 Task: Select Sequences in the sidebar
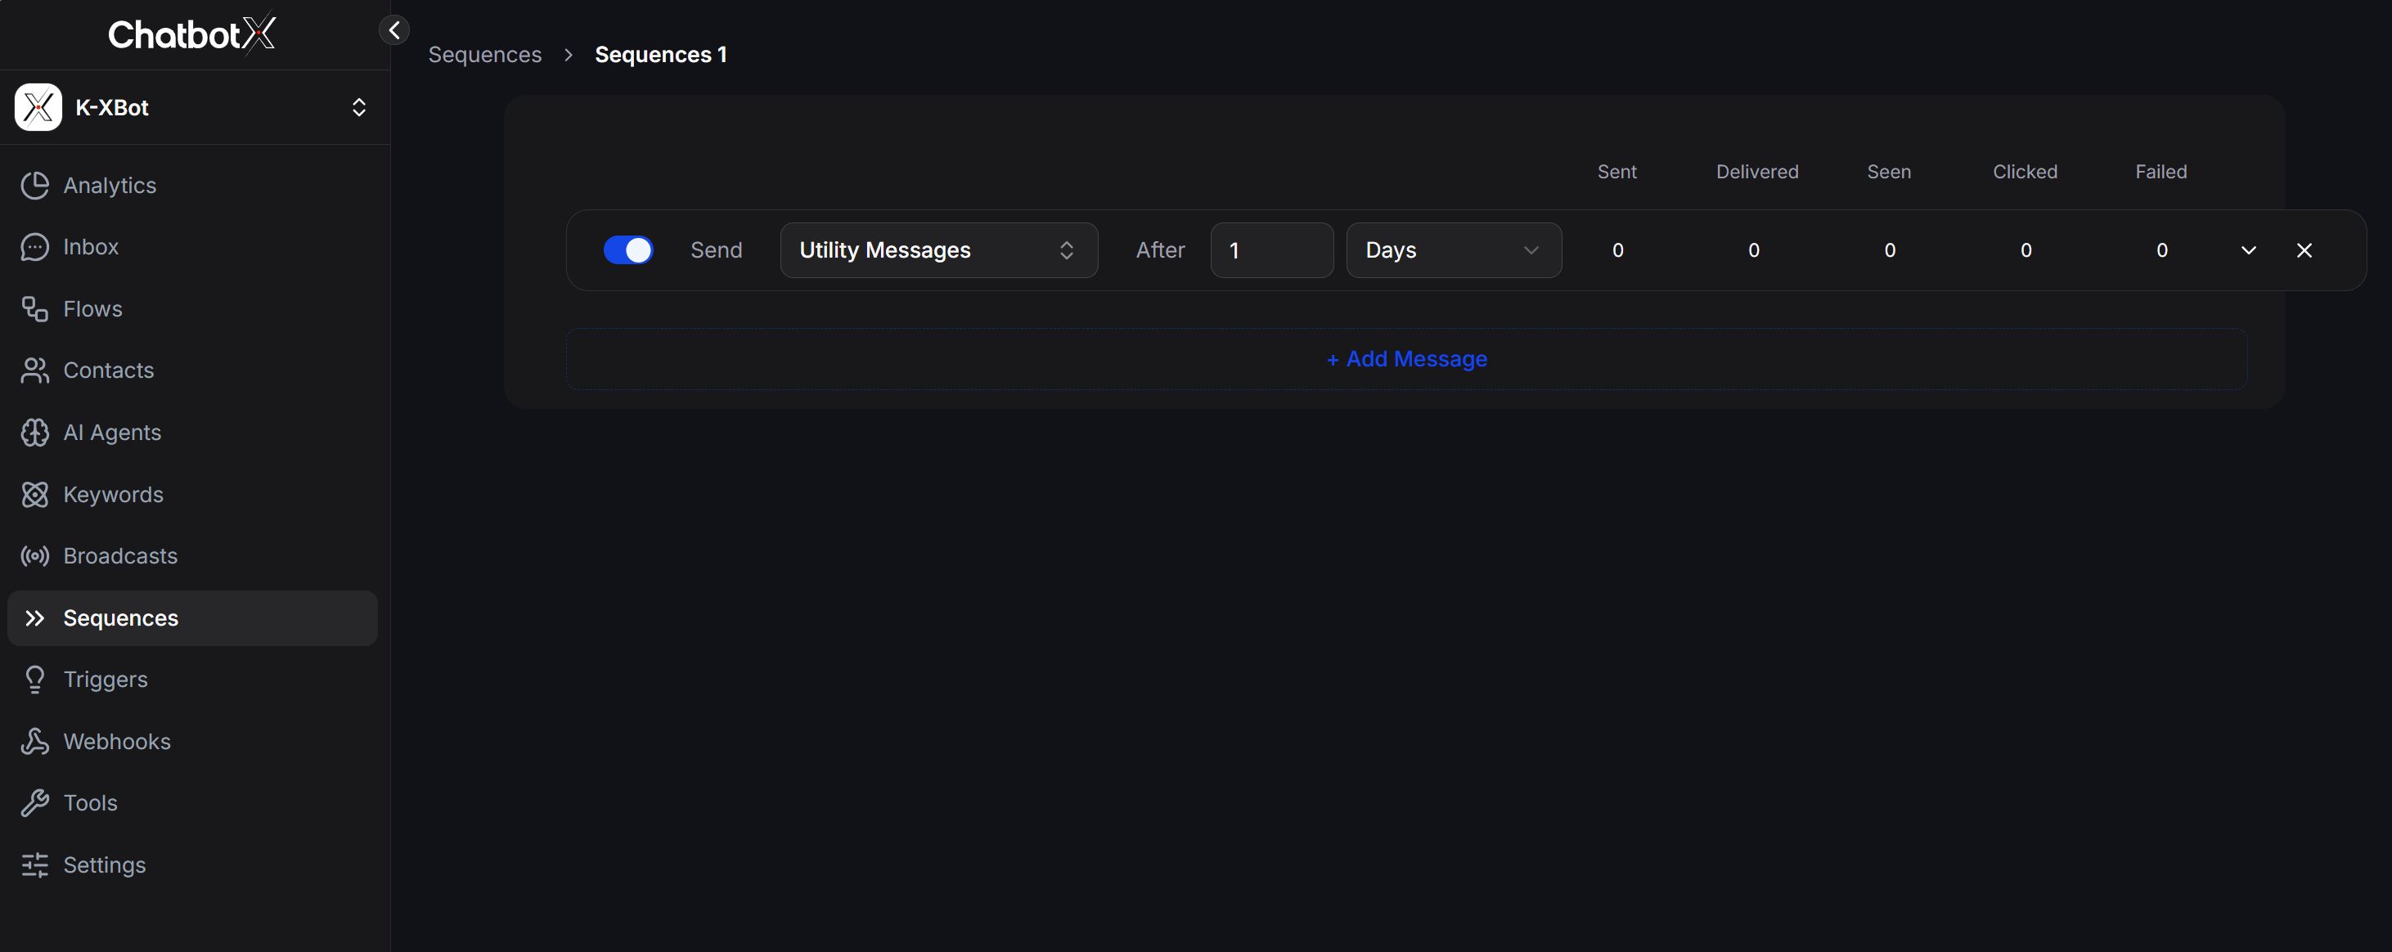pyautogui.click(x=193, y=617)
